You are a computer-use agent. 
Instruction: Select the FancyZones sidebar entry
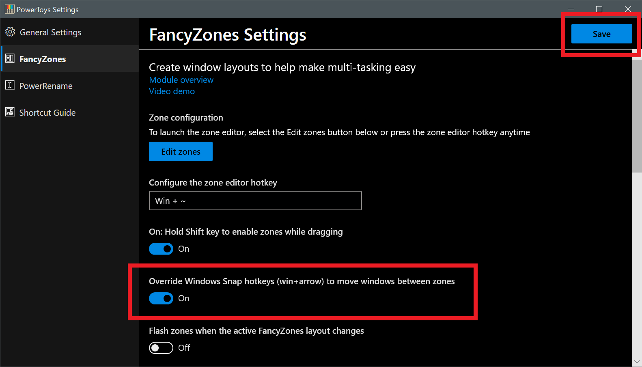[x=43, y=58]
